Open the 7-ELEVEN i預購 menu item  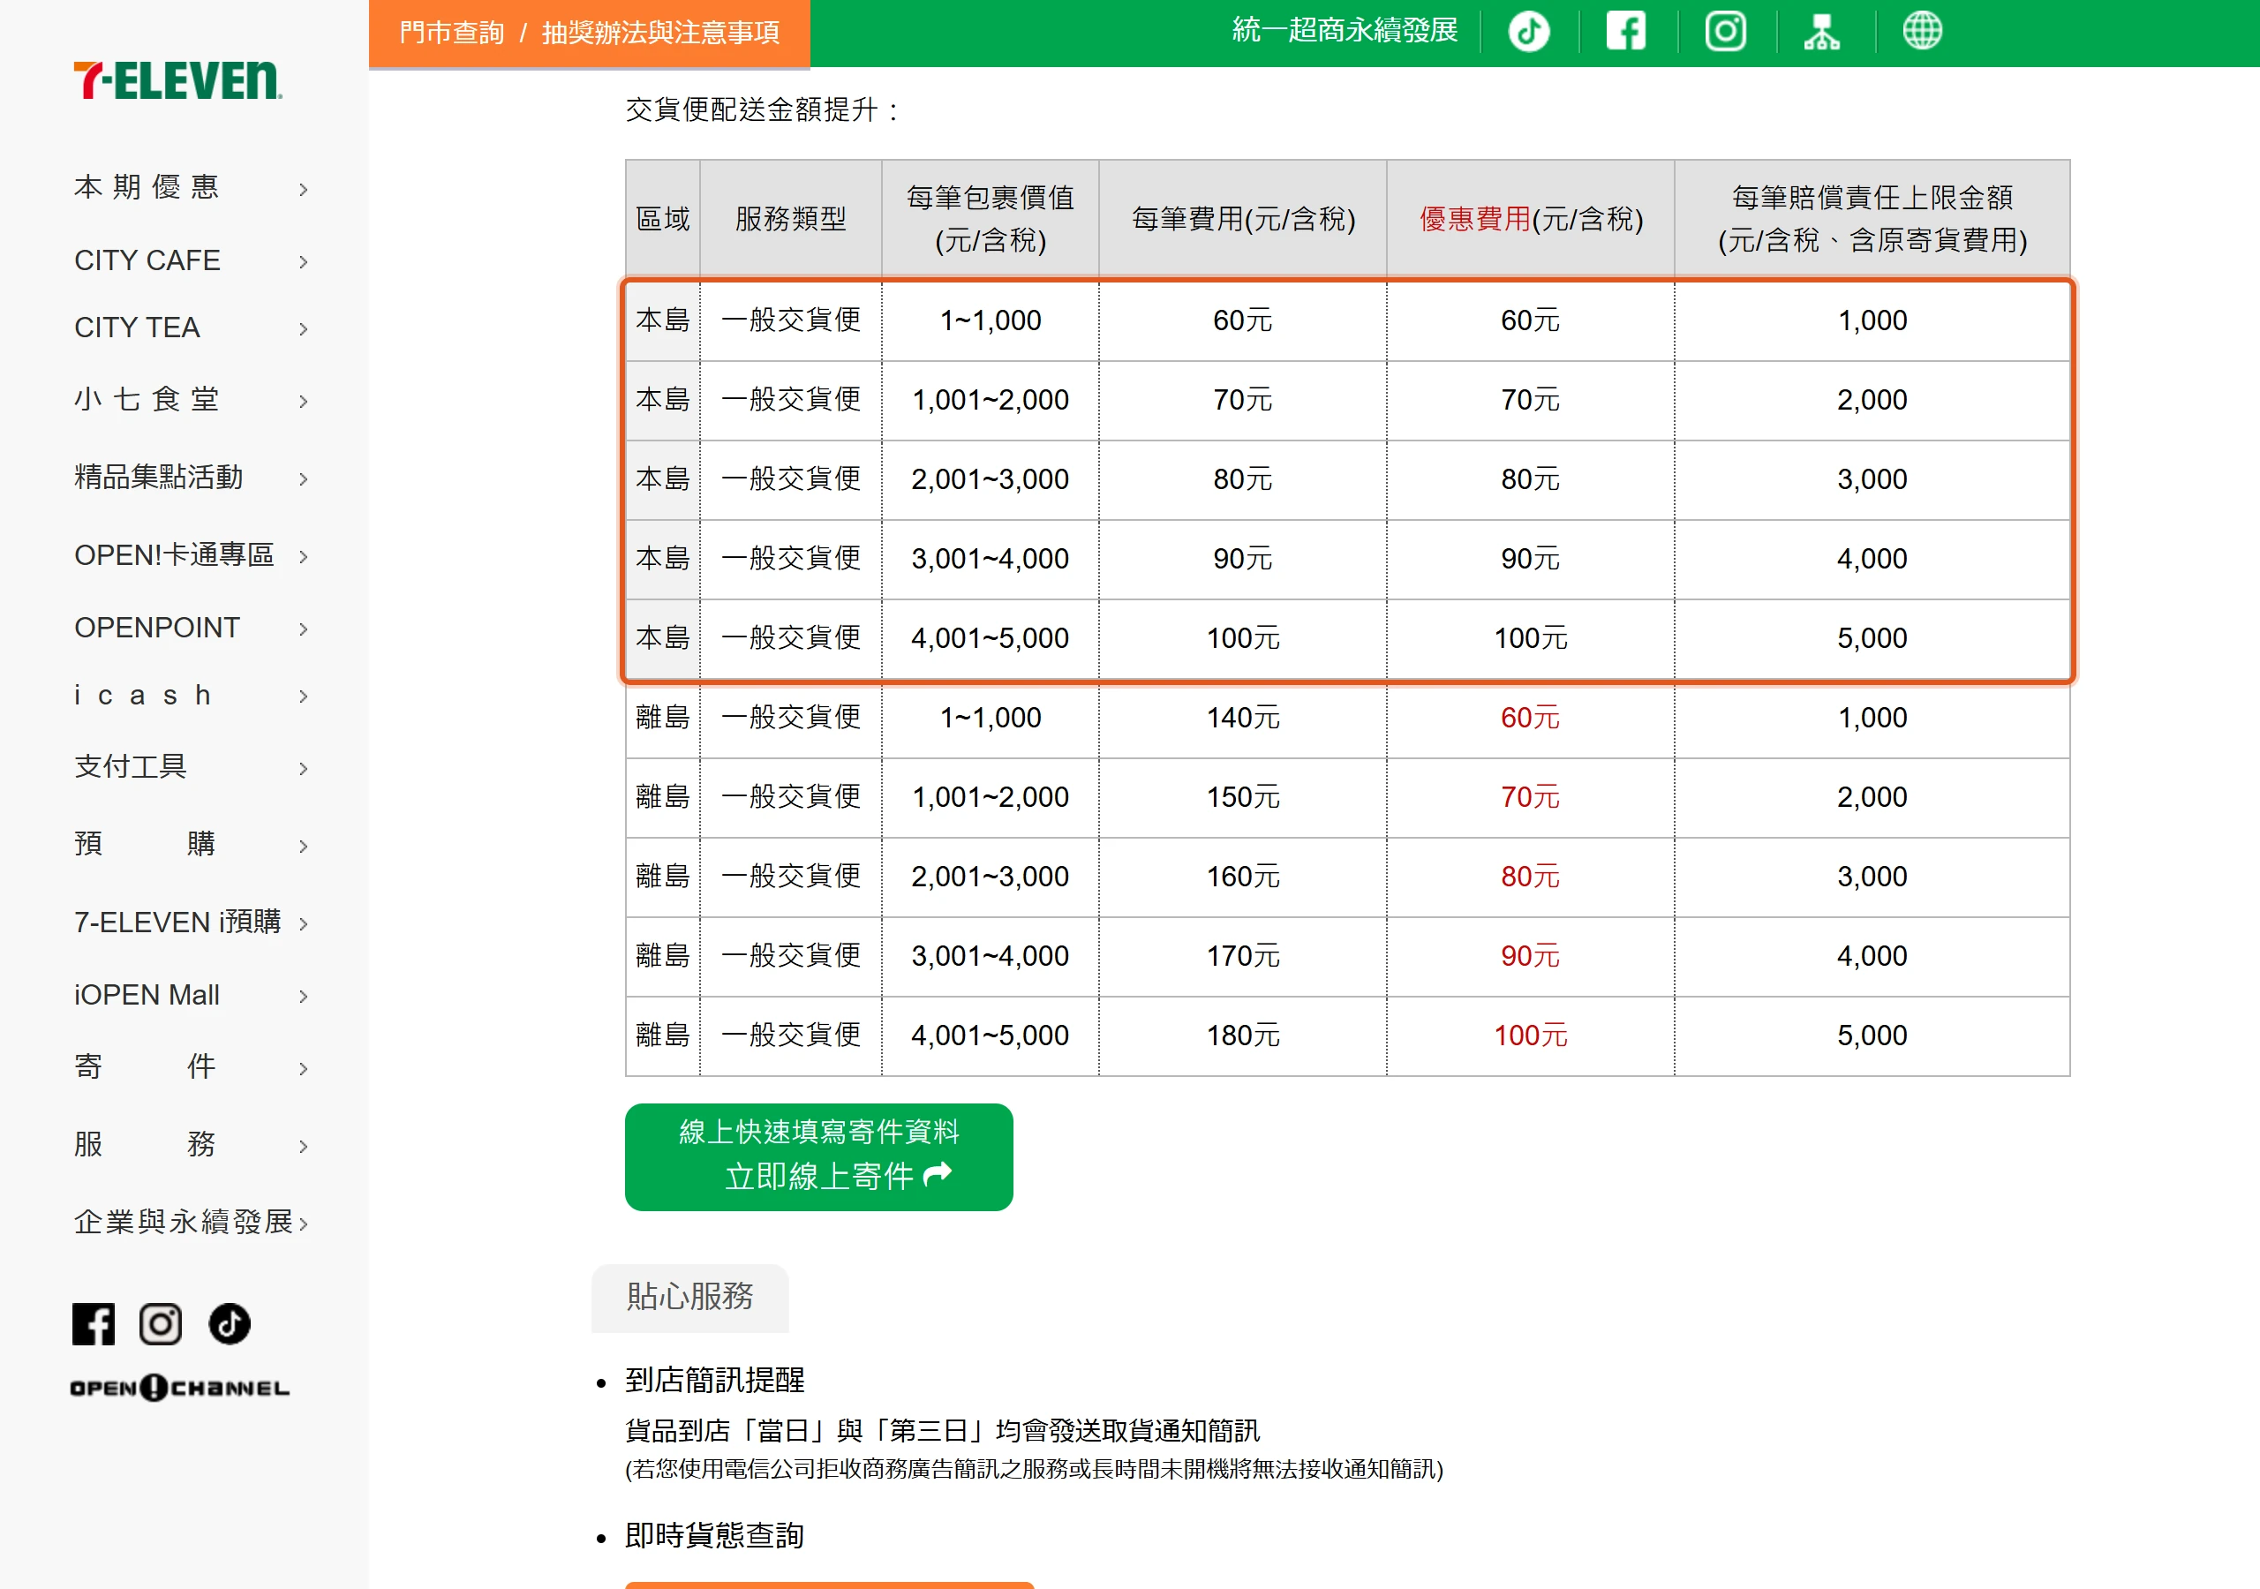tap(192, 923)
